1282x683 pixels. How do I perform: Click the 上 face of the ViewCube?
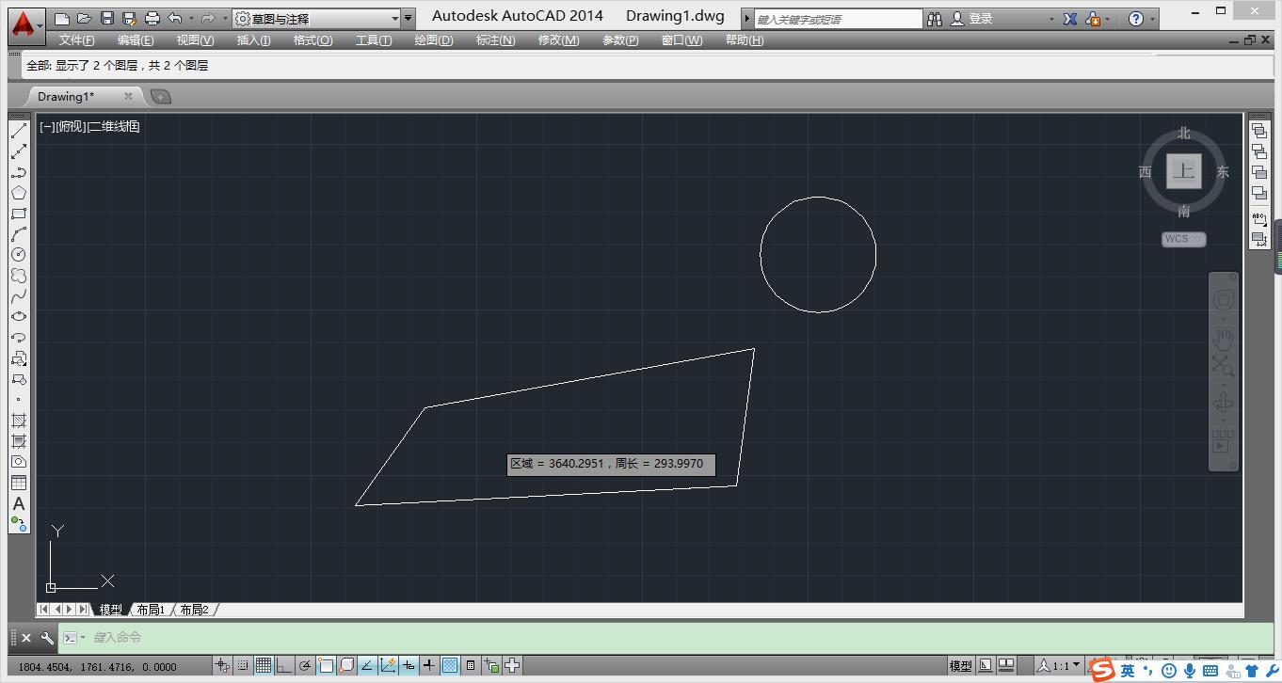click(1184, 171)
